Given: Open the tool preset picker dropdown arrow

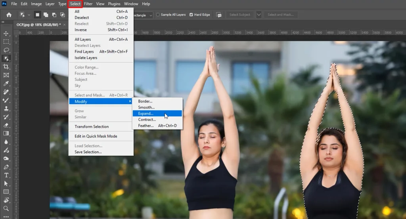Looking at the screenshot, I should pos(29,15).
